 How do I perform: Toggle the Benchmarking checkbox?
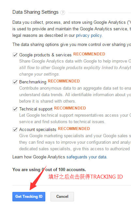pos(15,82)
